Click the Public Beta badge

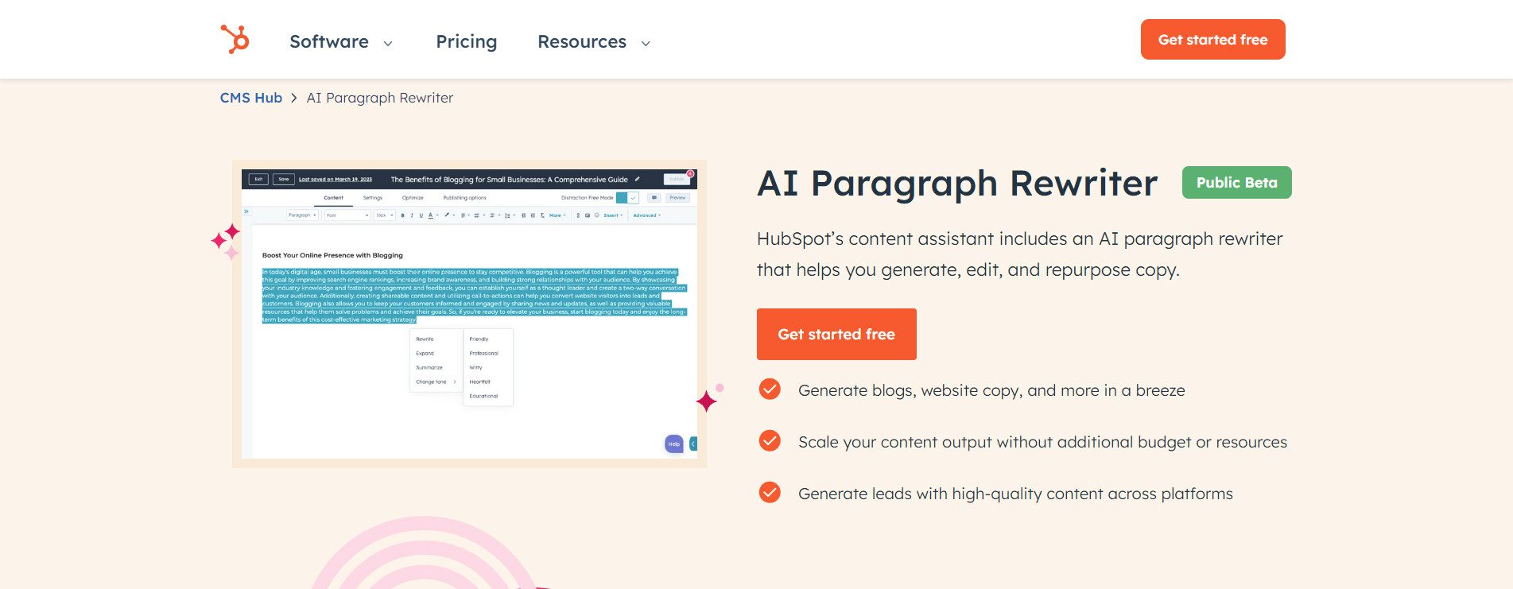(1236, 182)
